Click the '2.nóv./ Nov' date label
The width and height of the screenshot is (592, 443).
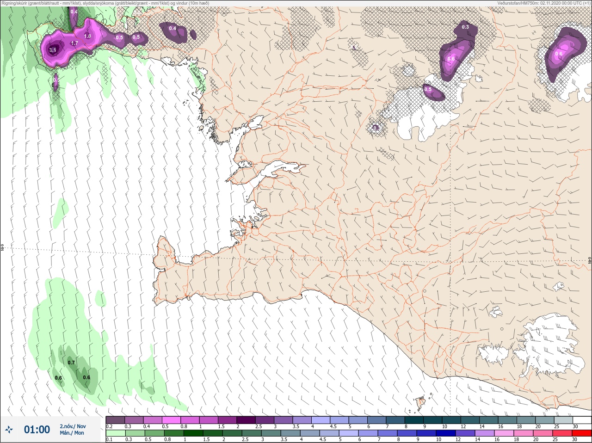tap(73, 426)
